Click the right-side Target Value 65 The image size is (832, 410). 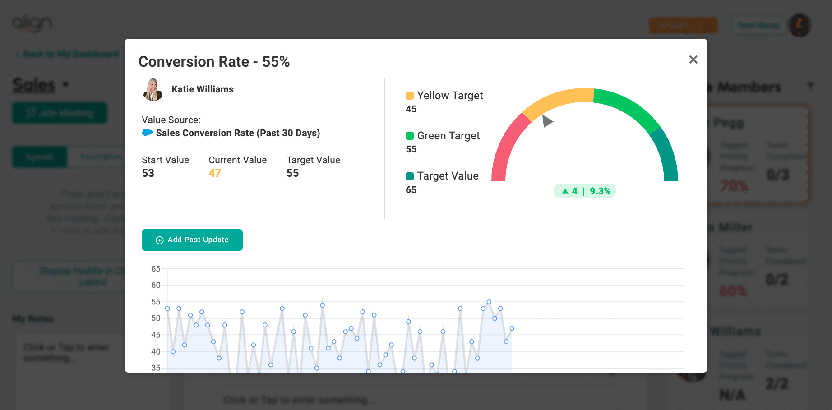click(x=411, y=190)
